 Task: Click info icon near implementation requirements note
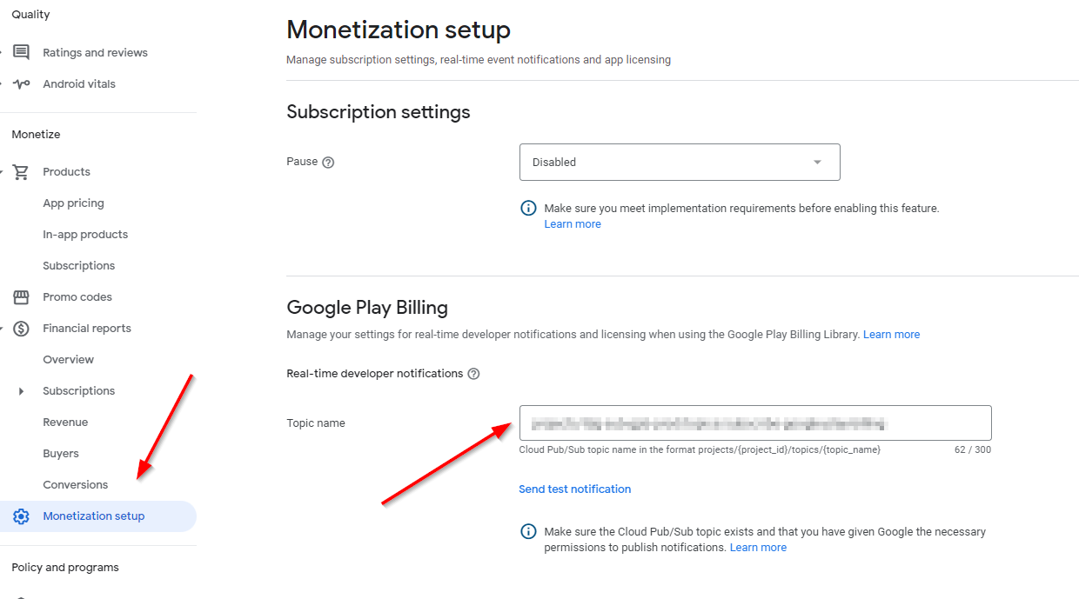click(x=528, y=209)
